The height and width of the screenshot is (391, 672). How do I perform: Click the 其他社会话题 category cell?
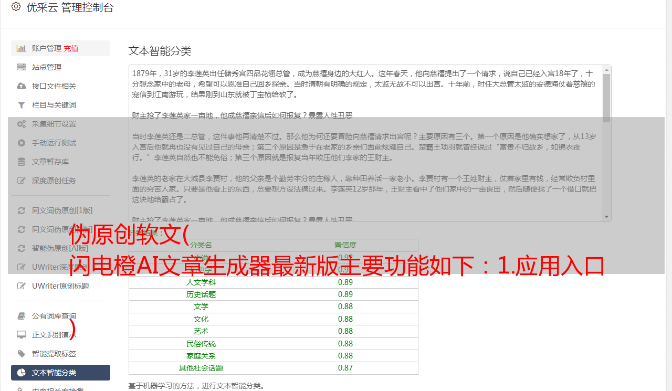pyautogui.click(x=201, y=368)
